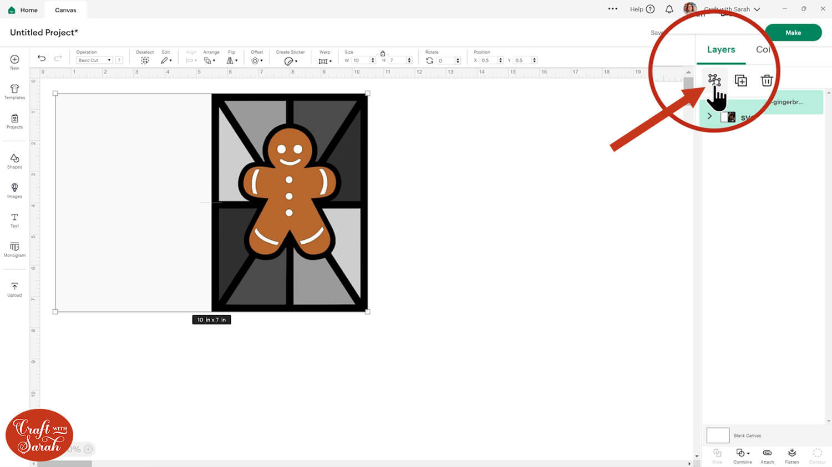Click the height H size field
This screenshot has height=467, width=832.
(397, 60)
